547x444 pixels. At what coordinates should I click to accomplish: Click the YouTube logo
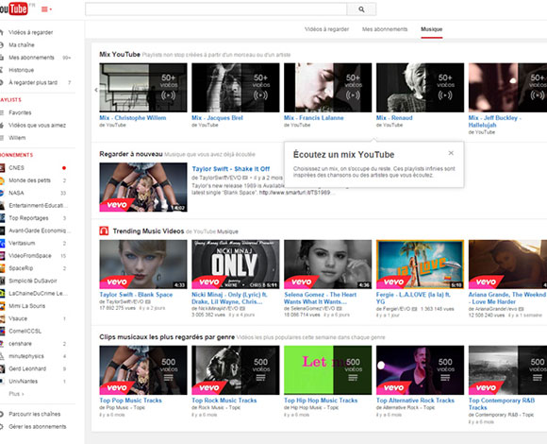(14, 9)
